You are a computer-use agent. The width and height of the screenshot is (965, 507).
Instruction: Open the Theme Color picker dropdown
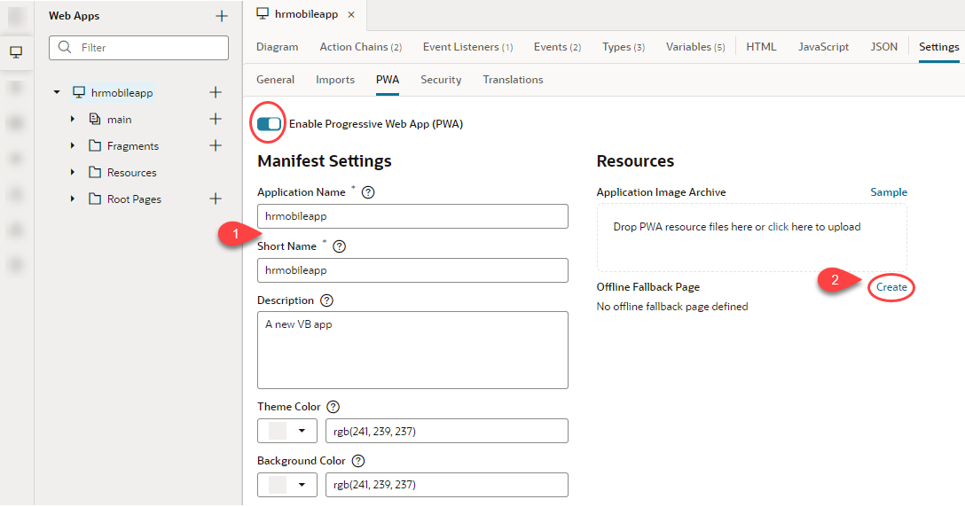tap(302, 431)
